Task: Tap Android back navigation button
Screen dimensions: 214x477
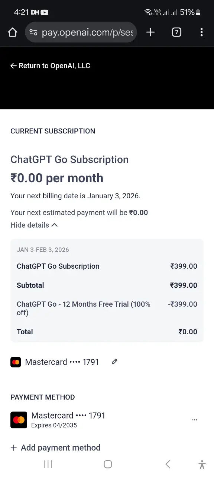Action: 168,464
